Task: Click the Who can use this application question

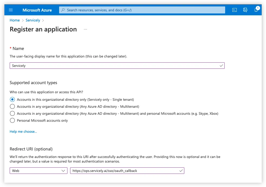Action: (x=46, y=92)
